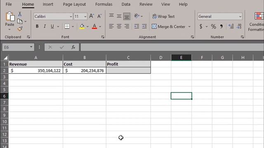Image resolution: width=264 pixels, height=148 pixels.
Task: Set Middle Align for cell
Action: tap(119, 16)
